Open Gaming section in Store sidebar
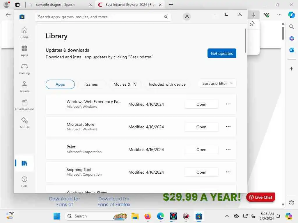 tap(24, 69)
